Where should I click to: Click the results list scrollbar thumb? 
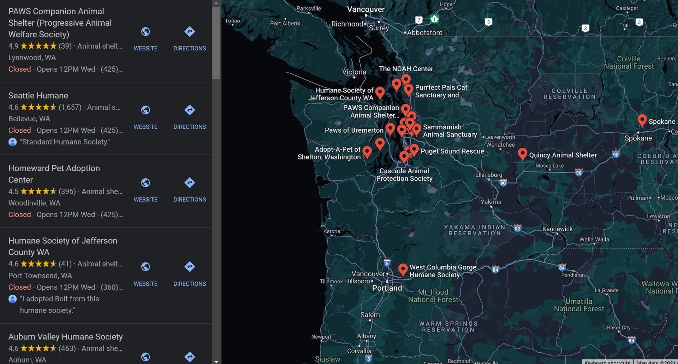pyautogui.click(x=216, y=42)
